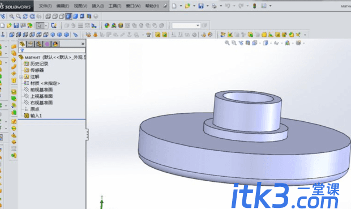
Task: Expand the Options dropdown arrow
Action: coord(271,6)
